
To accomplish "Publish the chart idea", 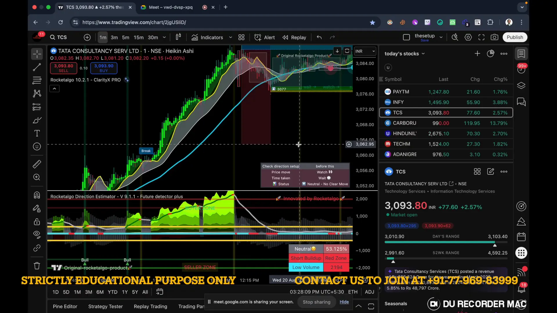I will 515,37.
